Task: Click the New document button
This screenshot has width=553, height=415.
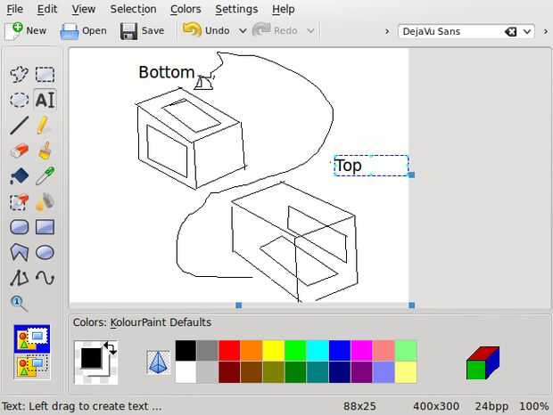Action: 26,30
